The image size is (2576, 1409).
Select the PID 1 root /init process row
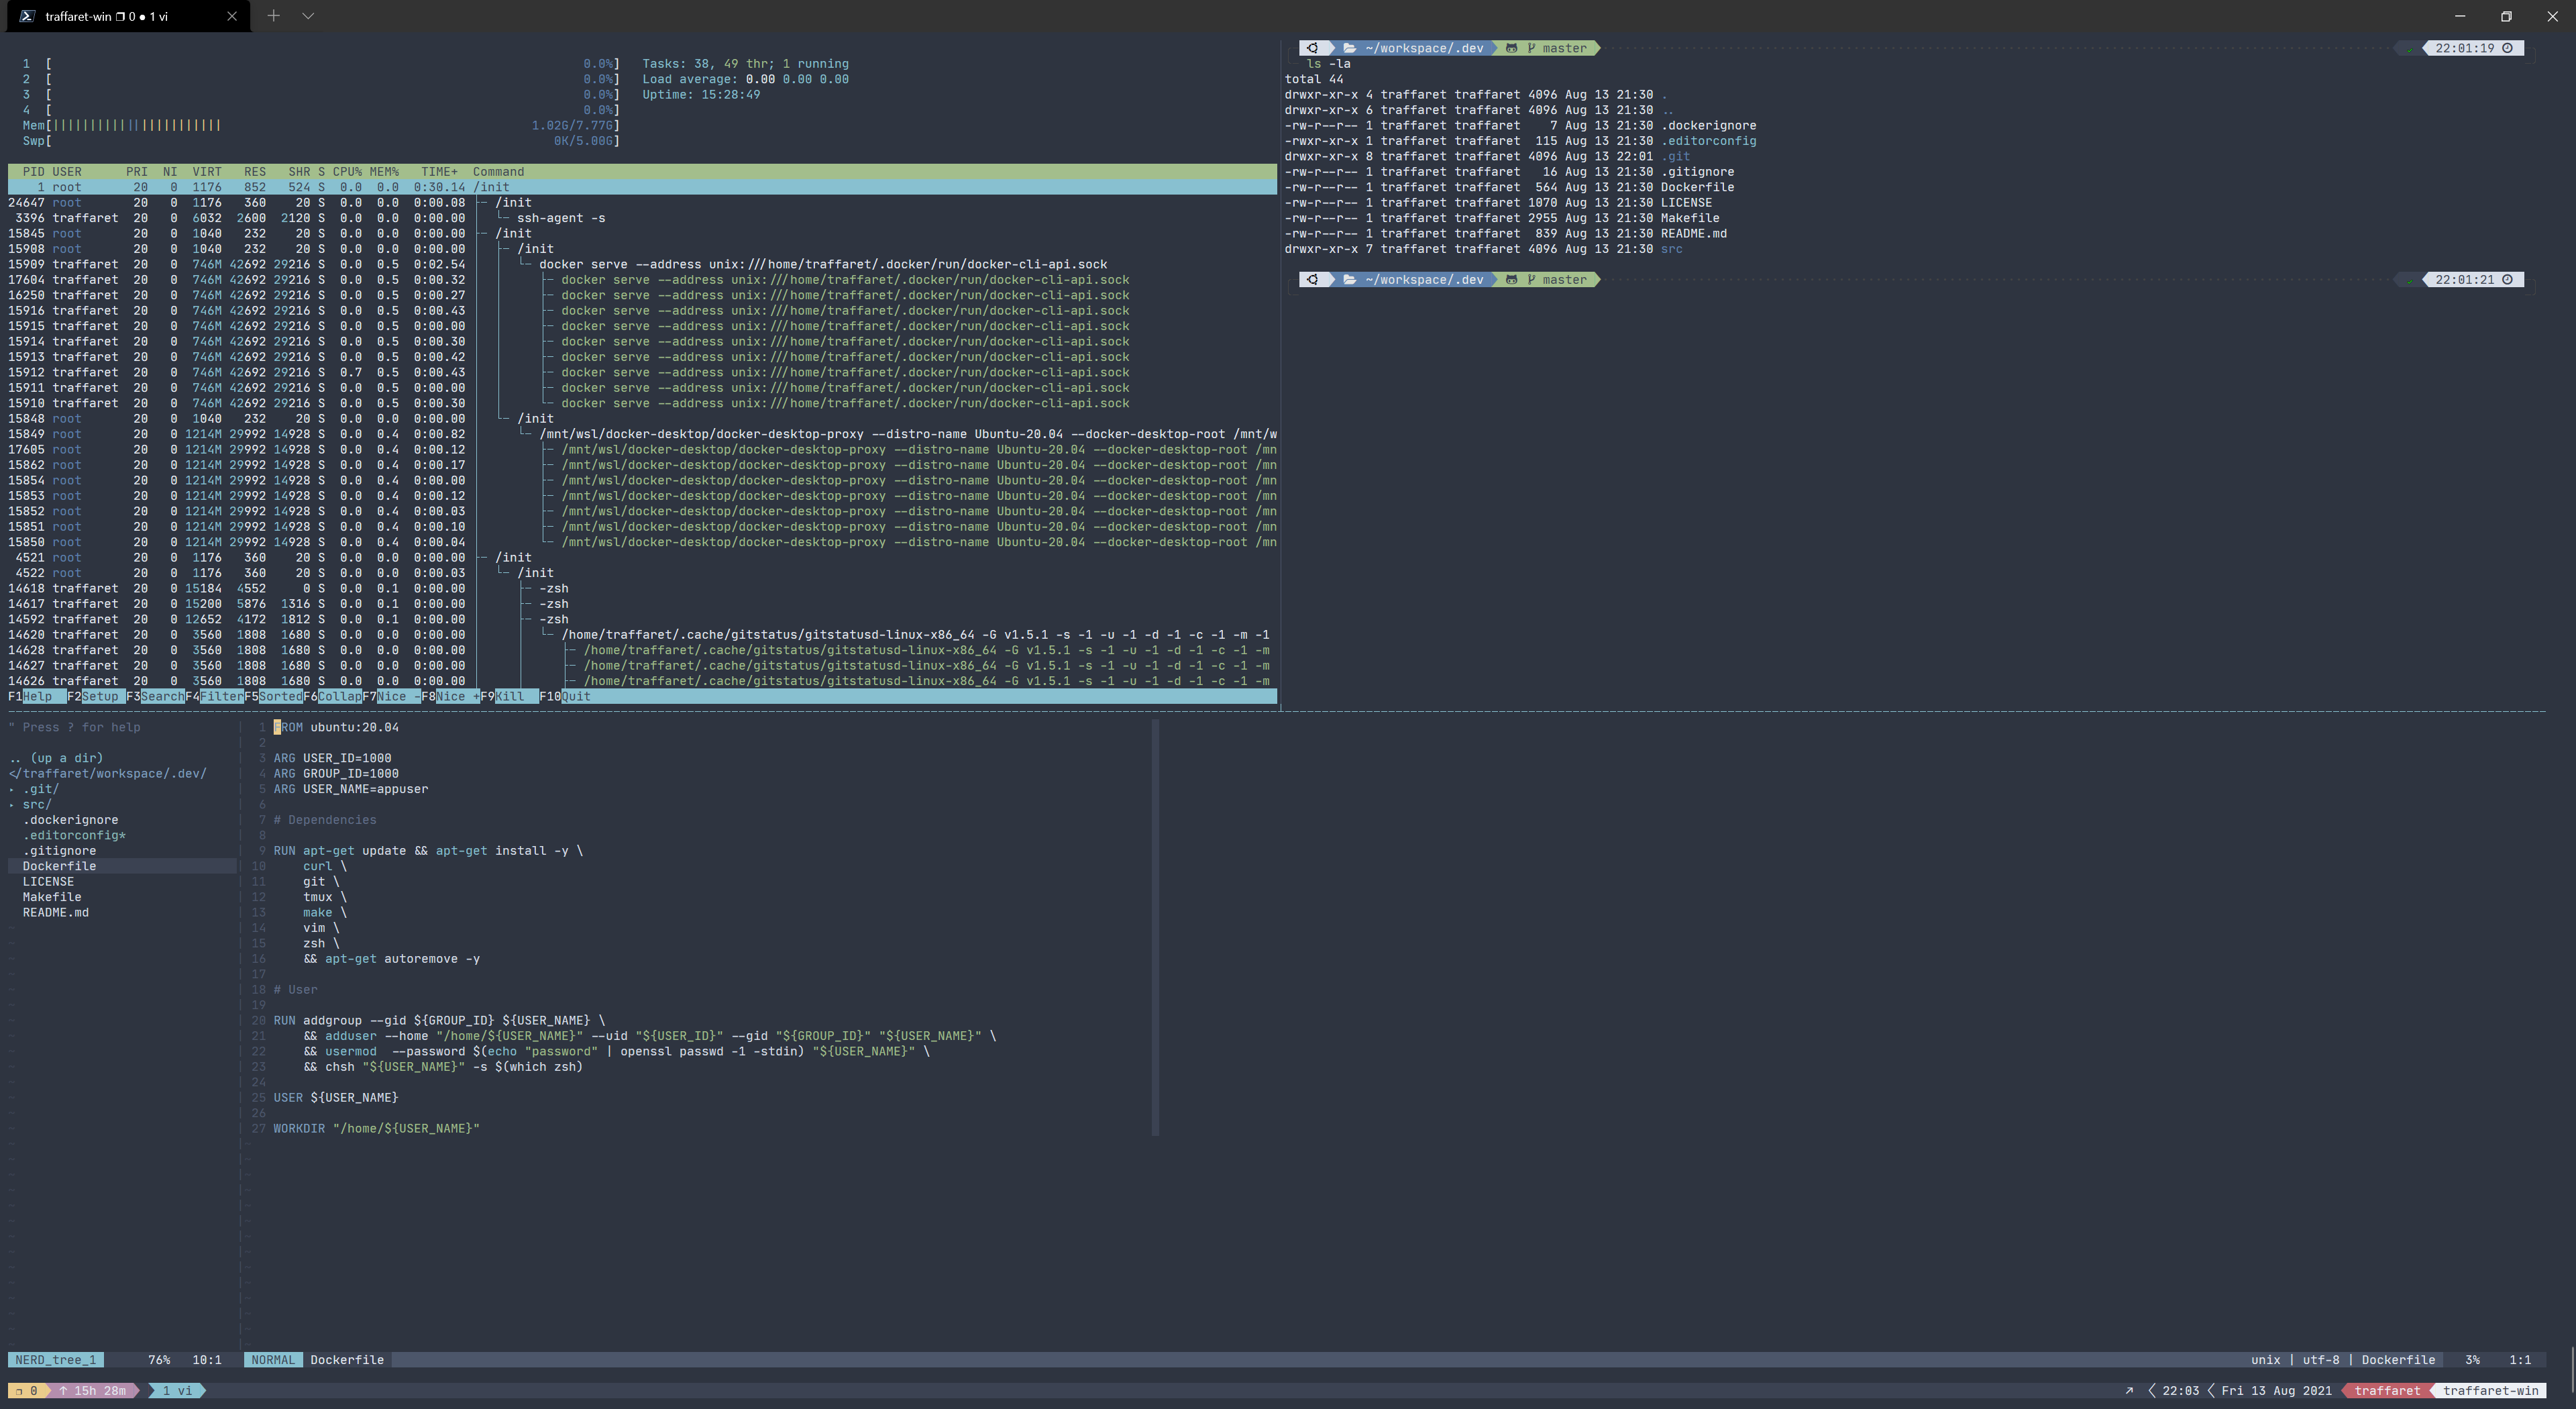pyautogui.click(x=642, y=187)
